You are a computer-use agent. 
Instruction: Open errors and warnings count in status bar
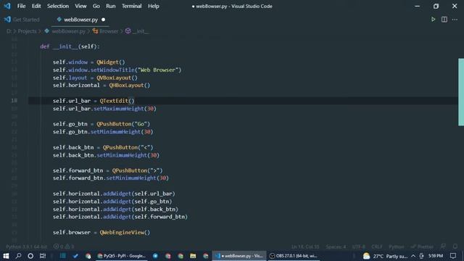click(64, 246)
